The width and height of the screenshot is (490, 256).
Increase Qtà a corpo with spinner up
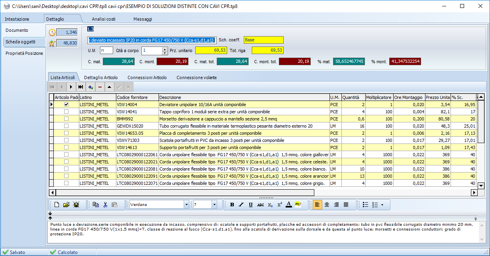point(165,49)
